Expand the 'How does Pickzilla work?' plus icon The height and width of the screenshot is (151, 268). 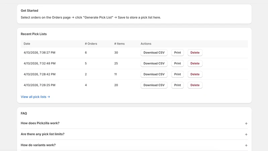246,123
